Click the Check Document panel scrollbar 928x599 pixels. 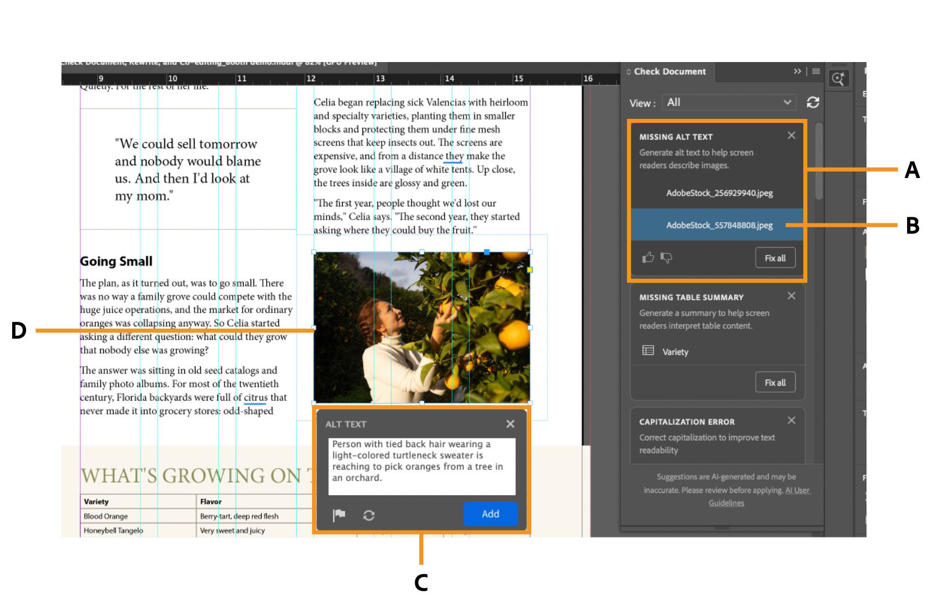point(818,161)
